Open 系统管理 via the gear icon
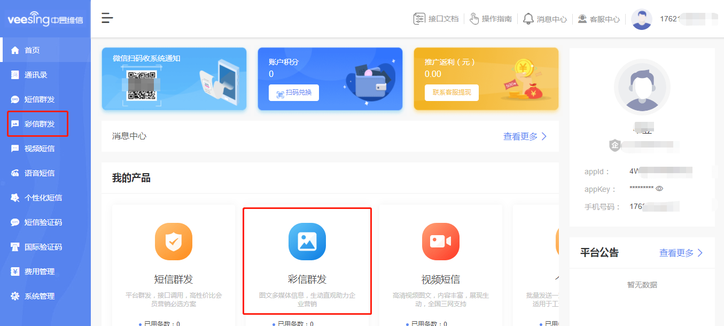724x326 pixels. click(16, 295)
